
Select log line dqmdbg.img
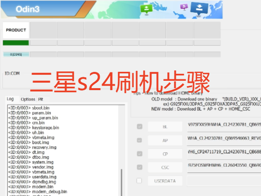32,182
